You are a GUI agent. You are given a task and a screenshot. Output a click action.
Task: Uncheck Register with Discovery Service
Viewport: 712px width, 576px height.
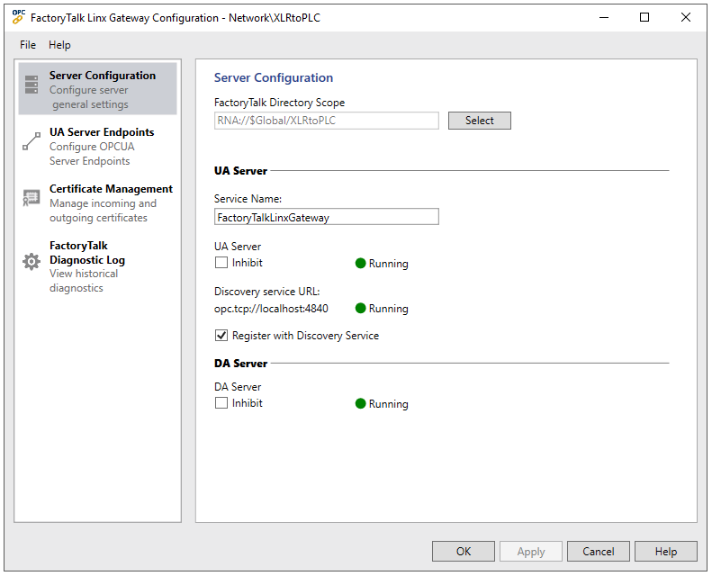(221, 336)
